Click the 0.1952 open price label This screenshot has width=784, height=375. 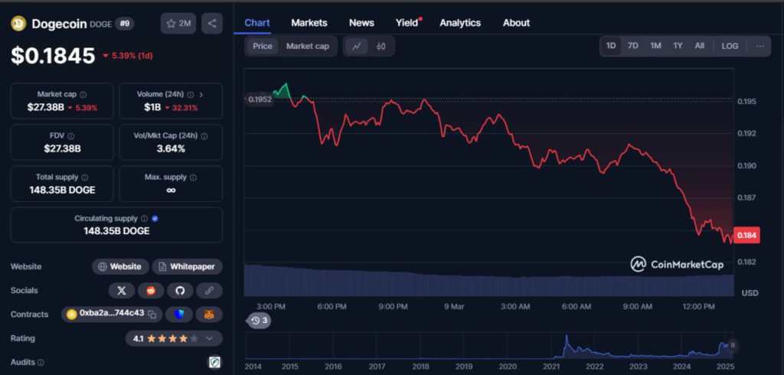coord(260,99)
